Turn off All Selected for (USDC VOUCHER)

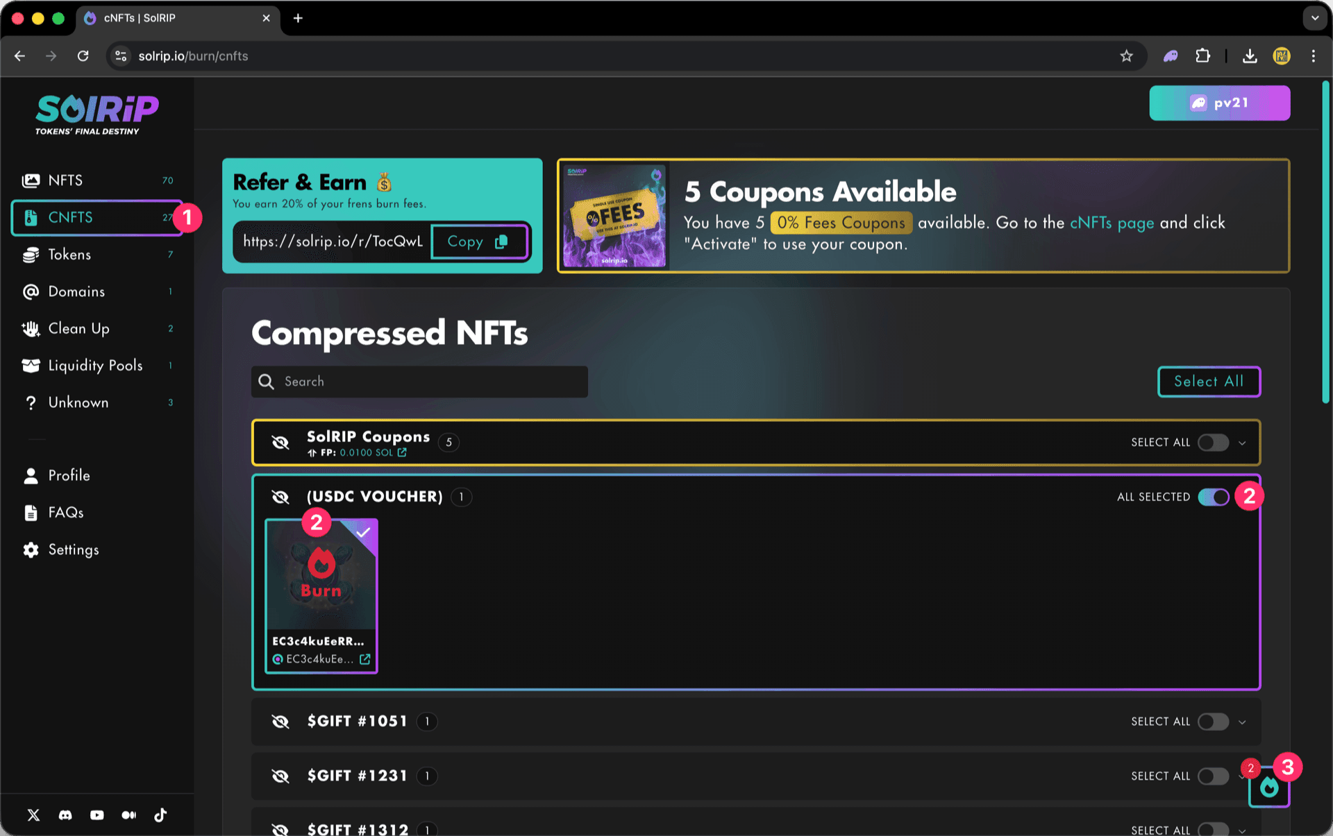(1214, 497)
